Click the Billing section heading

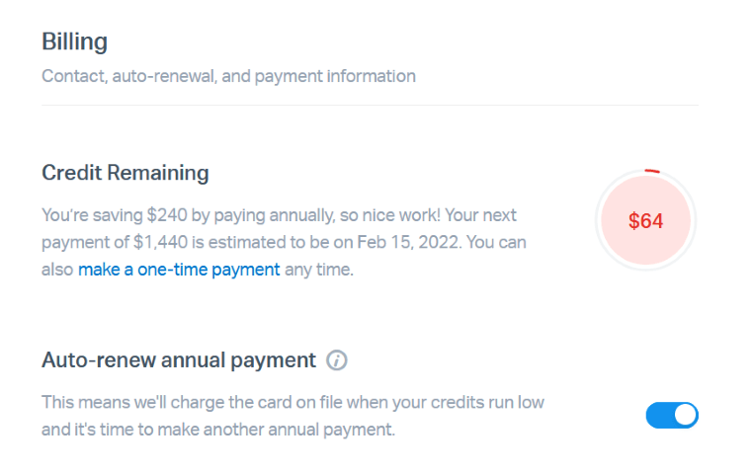[75, 41]
